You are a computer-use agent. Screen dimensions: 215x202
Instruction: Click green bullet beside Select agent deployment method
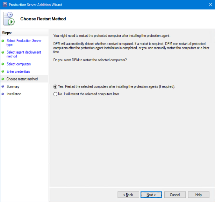pyautogui.click(x=3, y=52)
